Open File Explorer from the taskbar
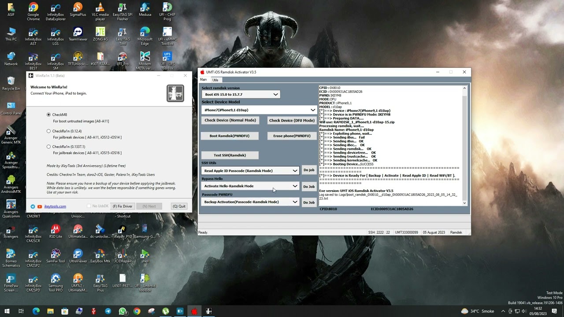 tap(50, 311)
